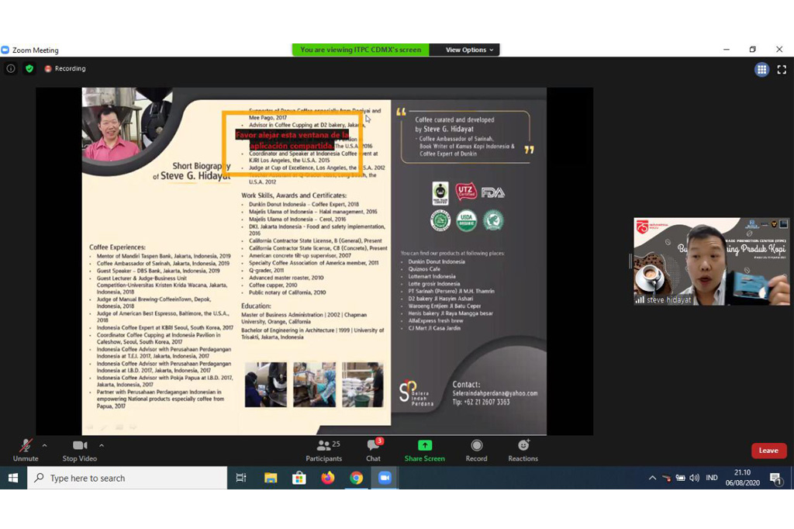Click the phone number 'Tlp: +62 21 2607 3363'
Viewport: 794px width, 529px height.
click(x=481, y=403)
